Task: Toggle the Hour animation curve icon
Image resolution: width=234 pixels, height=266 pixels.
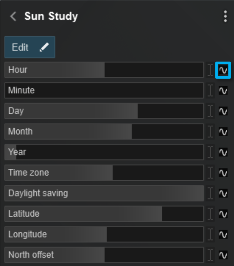Action: pos(223,70)
